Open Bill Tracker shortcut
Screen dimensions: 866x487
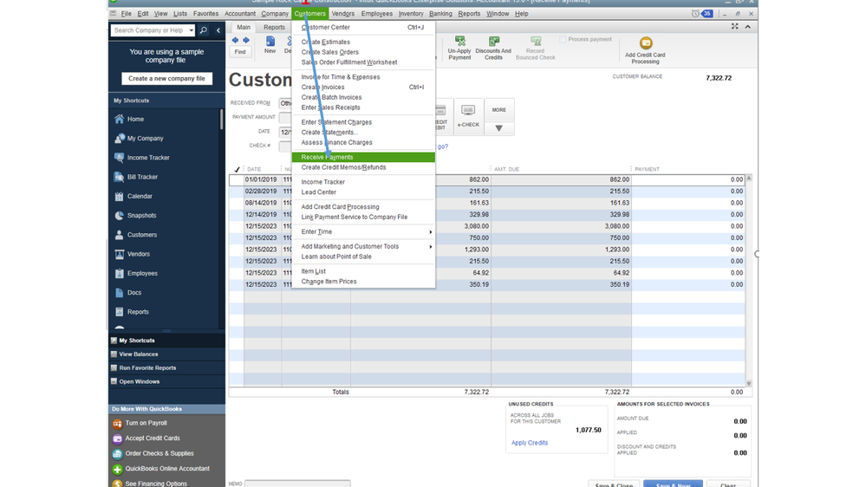coord(142,178)
